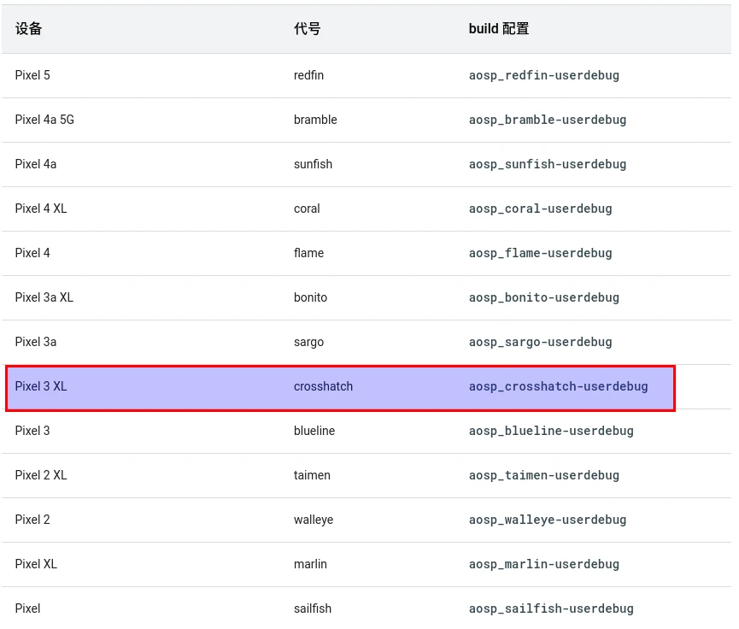Click the aosp_redfin-userdebug build text
The width and height of the screenshot is (739, 629).
click(x=543, y=75)
